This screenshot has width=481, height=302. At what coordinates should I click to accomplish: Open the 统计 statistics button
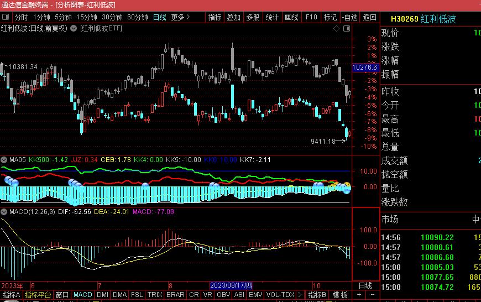[x=272, y=17]
